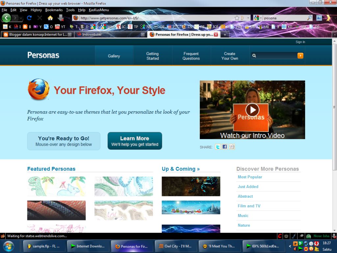The height and width of the screenshot is (253, 337).
Task: Open the 'KD' bookmark
Action: tap(287, 27)
